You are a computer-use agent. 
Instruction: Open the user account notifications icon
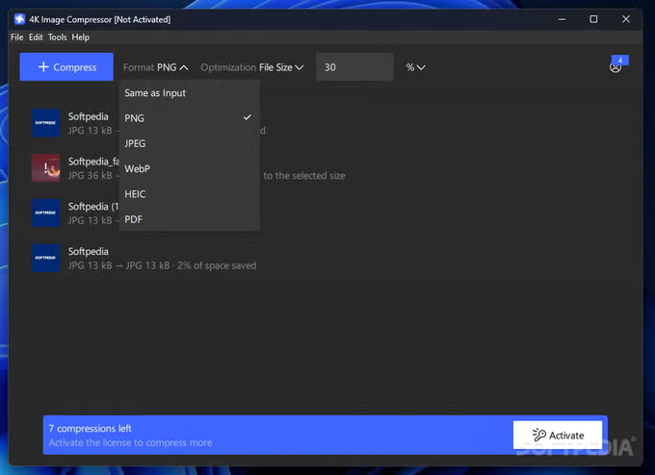[616, 66]
